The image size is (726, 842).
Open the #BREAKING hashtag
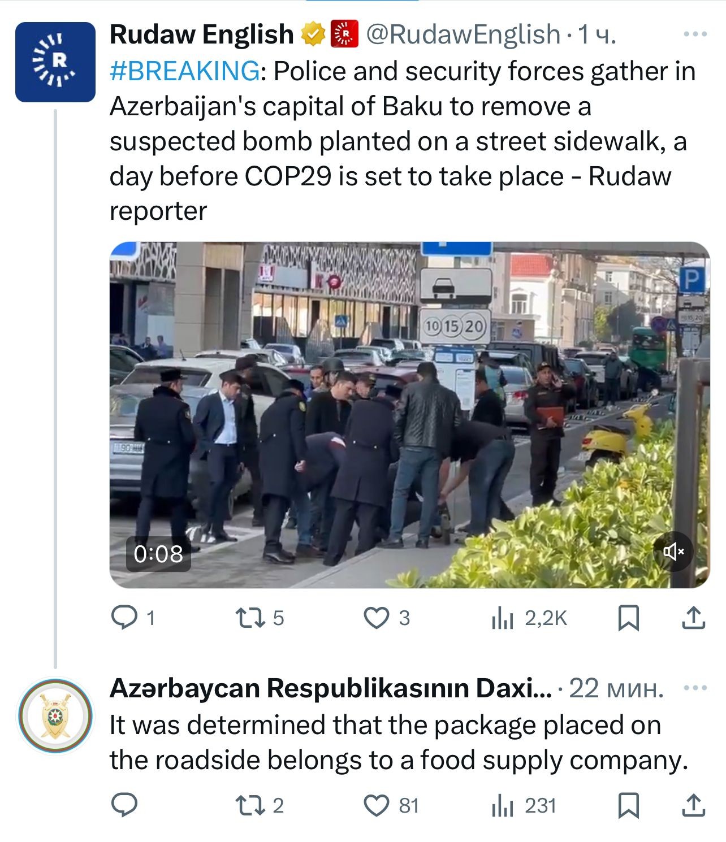point(185,71)
